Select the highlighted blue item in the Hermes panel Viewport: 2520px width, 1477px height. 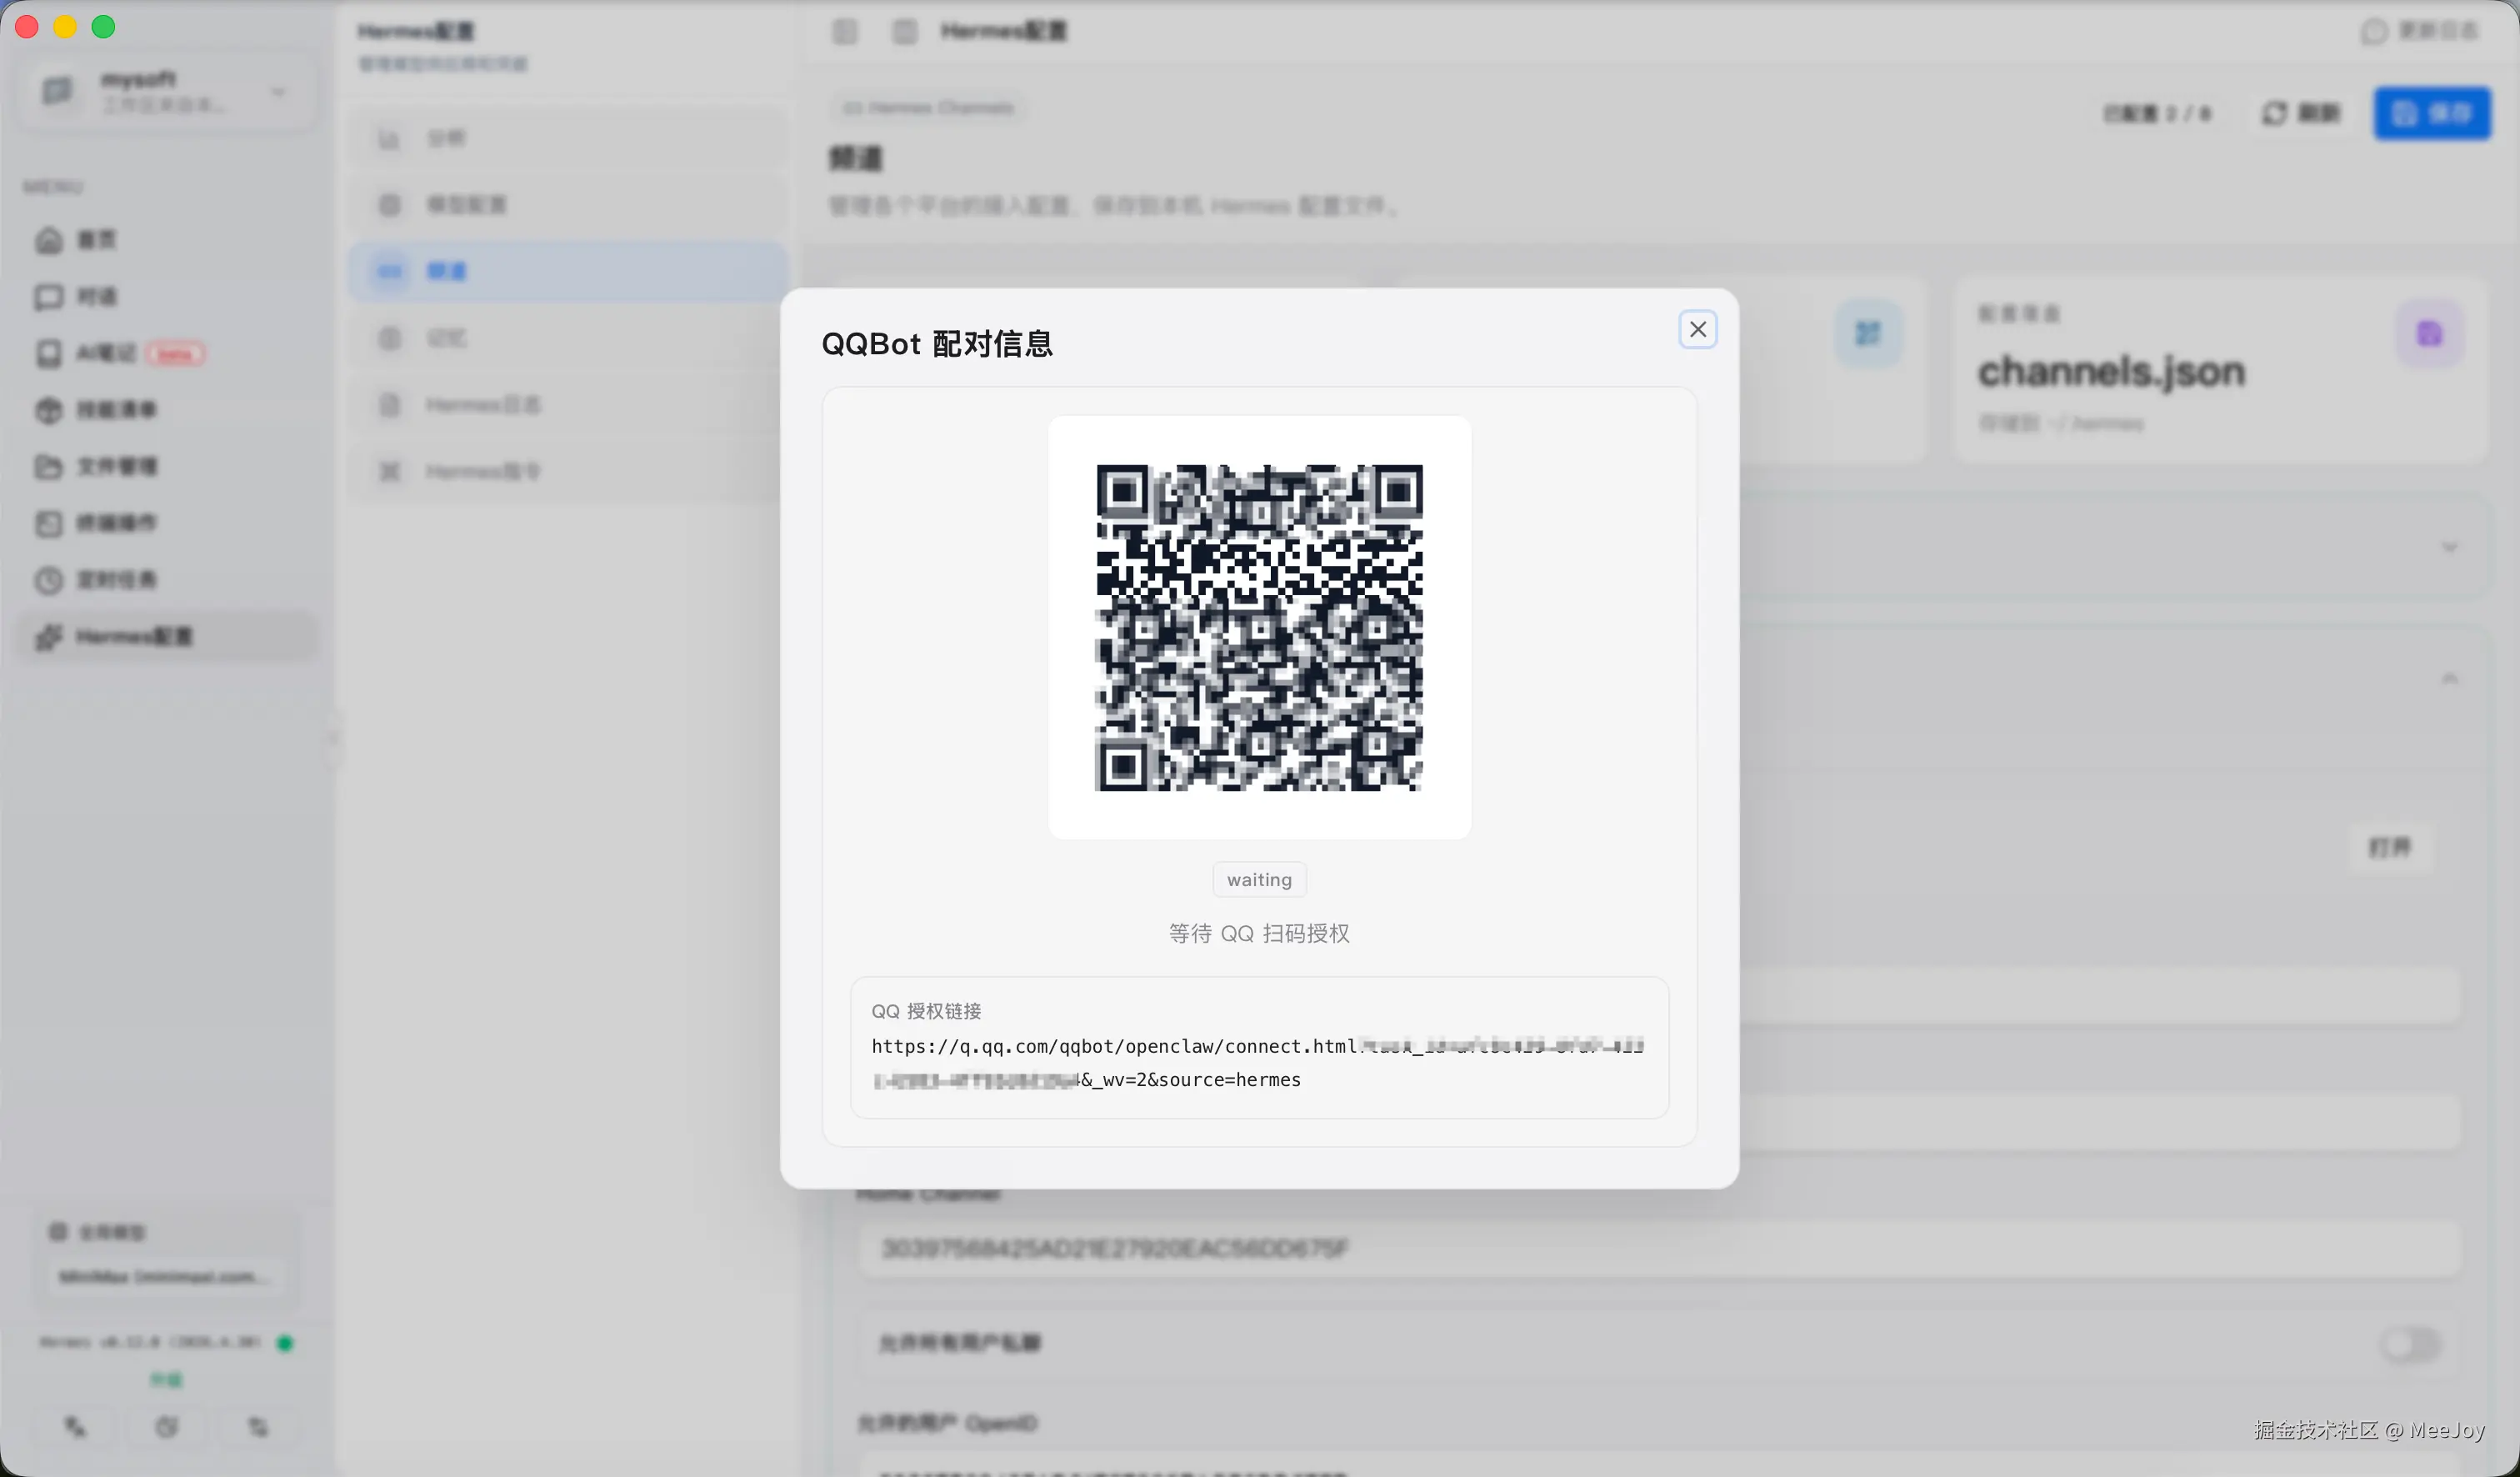pyautogui.click(x=568, y=271)
